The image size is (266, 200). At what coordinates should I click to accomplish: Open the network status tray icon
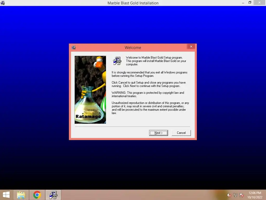point(235,195)
